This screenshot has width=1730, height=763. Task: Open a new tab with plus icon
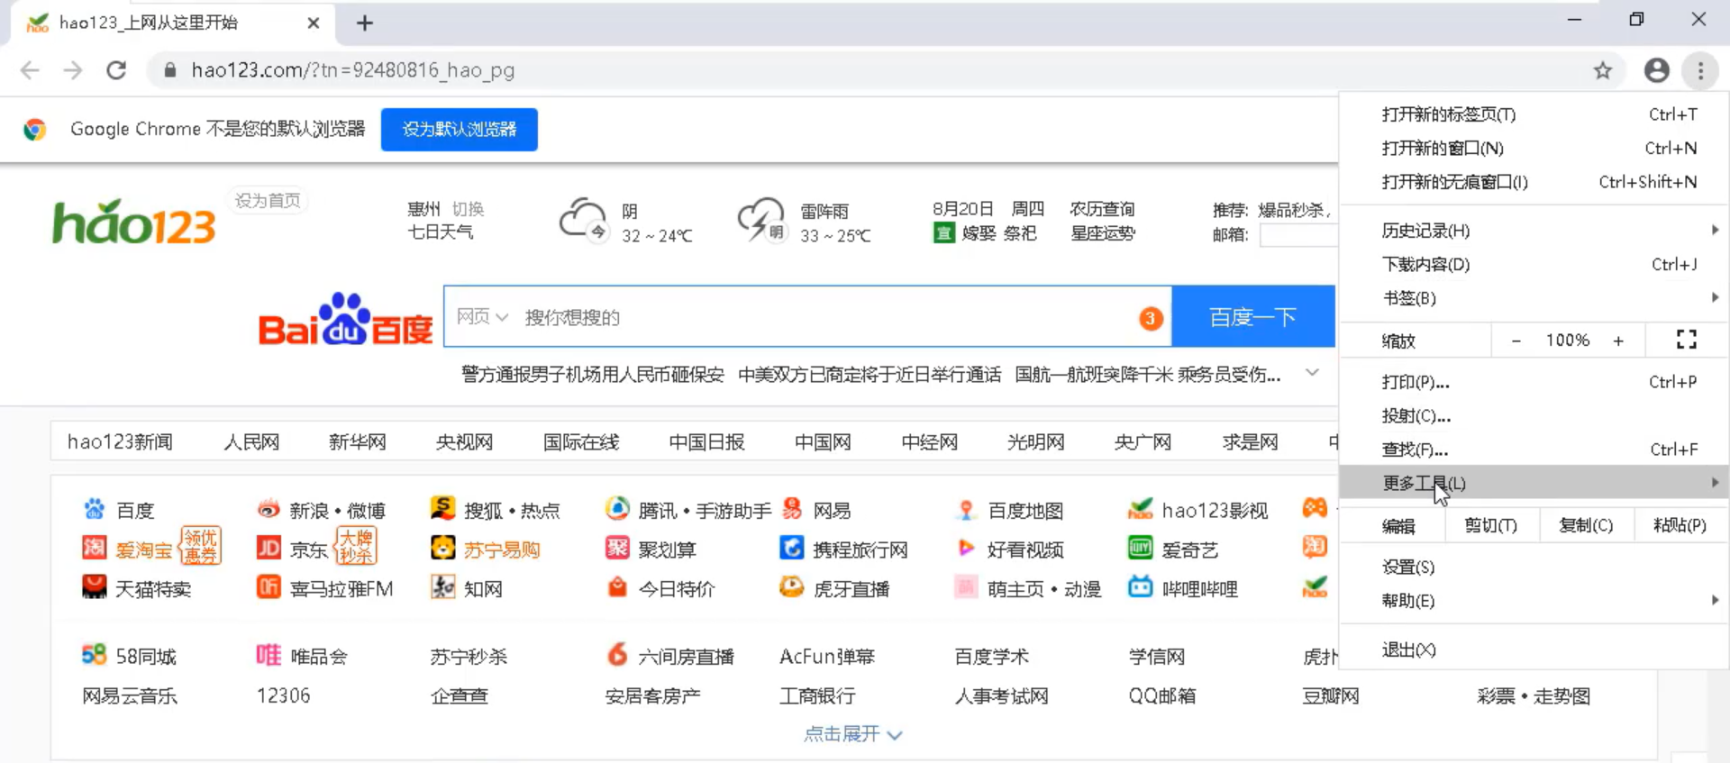[365, 23]
